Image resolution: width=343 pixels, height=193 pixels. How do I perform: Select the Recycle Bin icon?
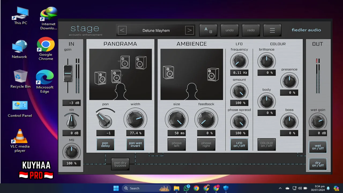pyautogui.click(x=20, y=79)
